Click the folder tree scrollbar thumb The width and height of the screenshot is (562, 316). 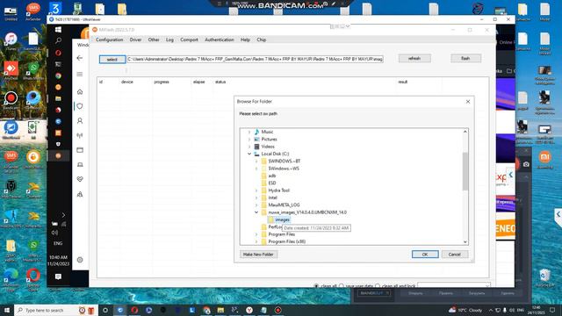pos(465,171)
